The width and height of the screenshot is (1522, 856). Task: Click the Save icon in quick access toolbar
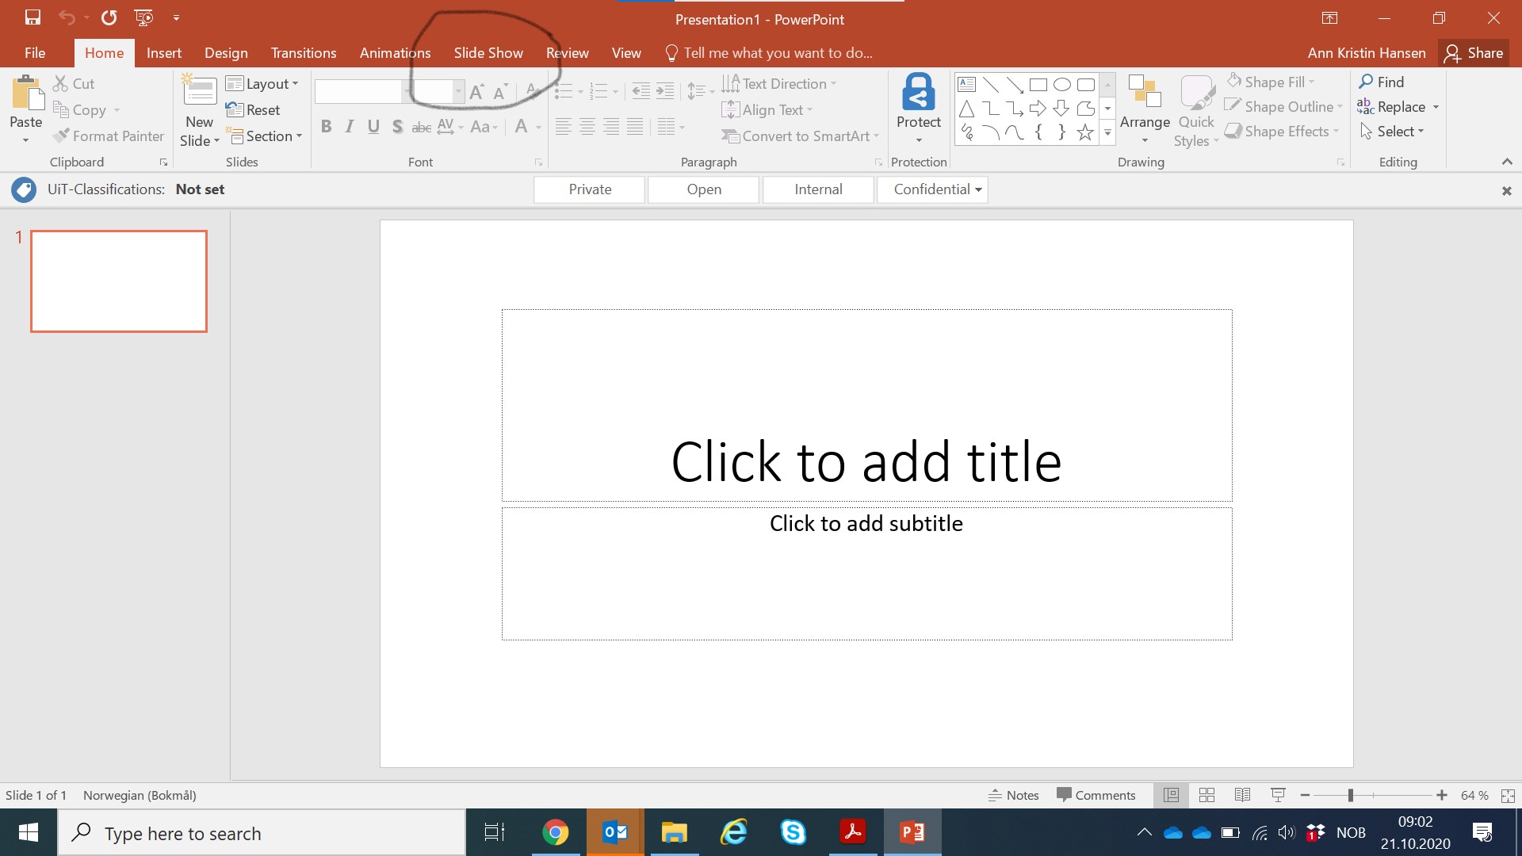point(33,17)
